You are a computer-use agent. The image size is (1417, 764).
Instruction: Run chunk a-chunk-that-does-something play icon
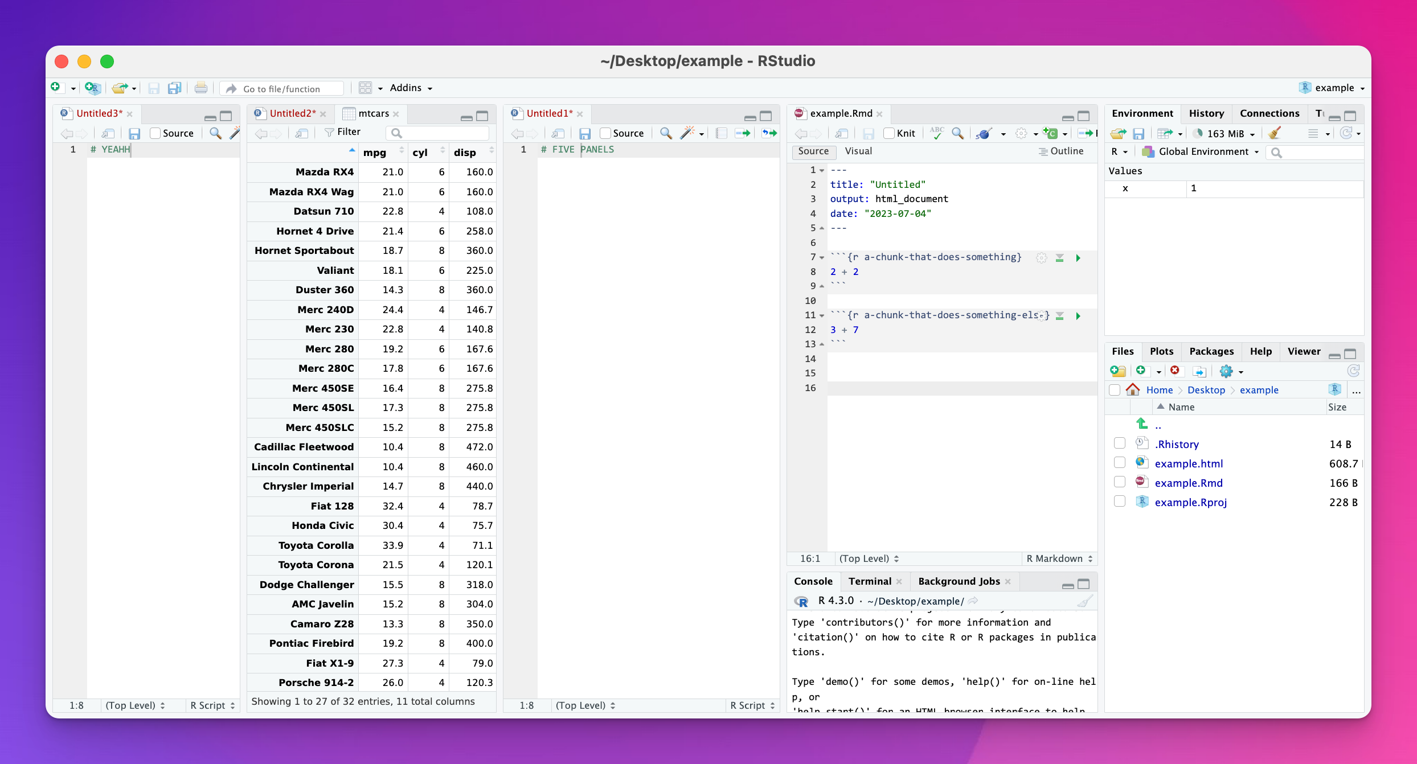[1078, 258]
